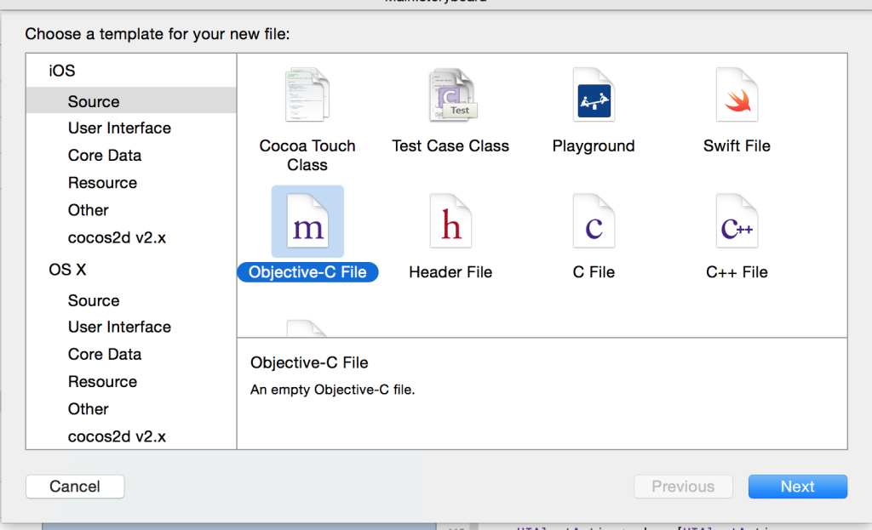Select the C File template icon
Image resolution: width=872 pixels, height=530 pixels.
coord(594,221)
